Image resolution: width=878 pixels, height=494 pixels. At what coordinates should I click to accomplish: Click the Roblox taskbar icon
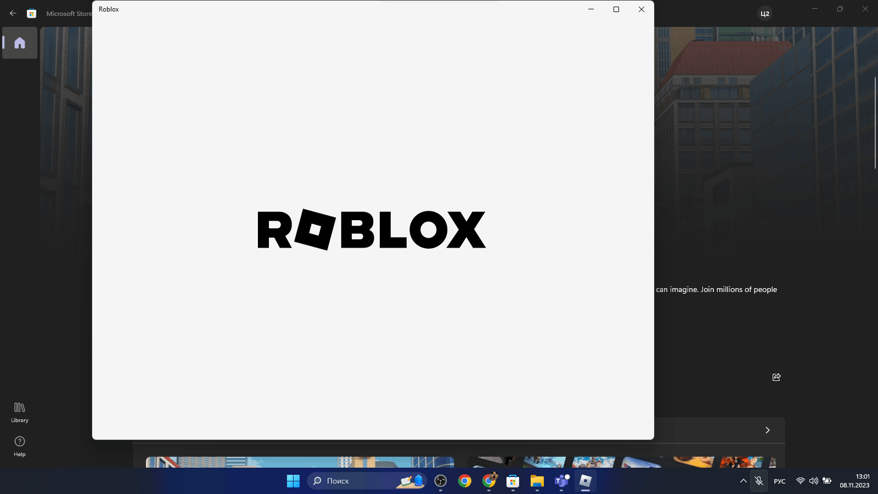(x=586, y=481)
